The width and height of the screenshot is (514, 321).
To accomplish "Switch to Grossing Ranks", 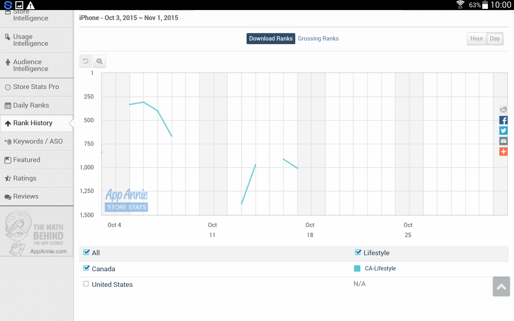I will [x=318, y=39].
